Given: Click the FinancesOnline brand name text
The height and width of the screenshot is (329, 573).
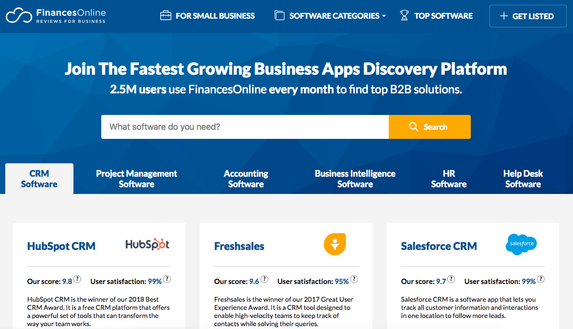Looking at the screenshot, I should 71,13.
